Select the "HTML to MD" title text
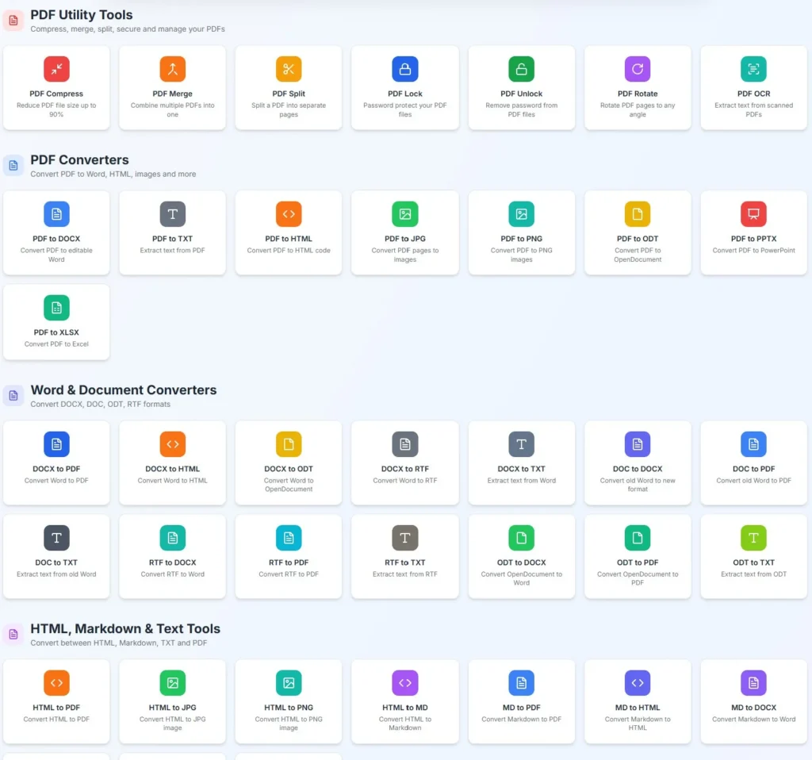This screenshot has height=760, width=812. (x=405, y=708)
